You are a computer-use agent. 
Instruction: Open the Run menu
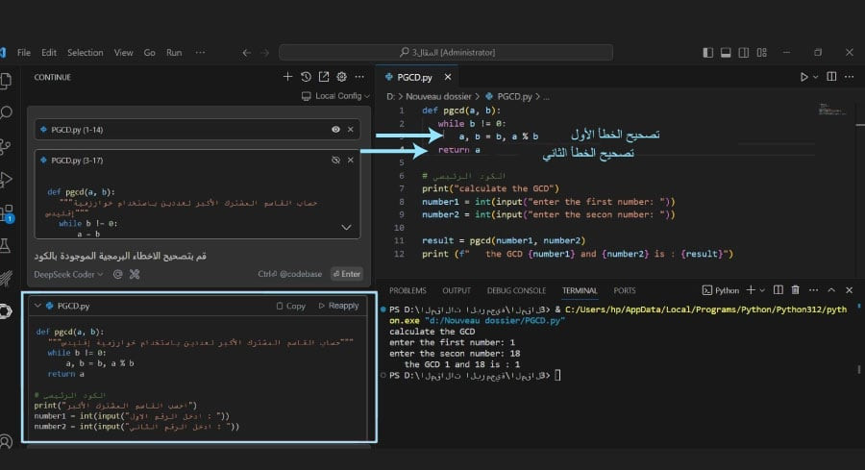pos(174,53)
